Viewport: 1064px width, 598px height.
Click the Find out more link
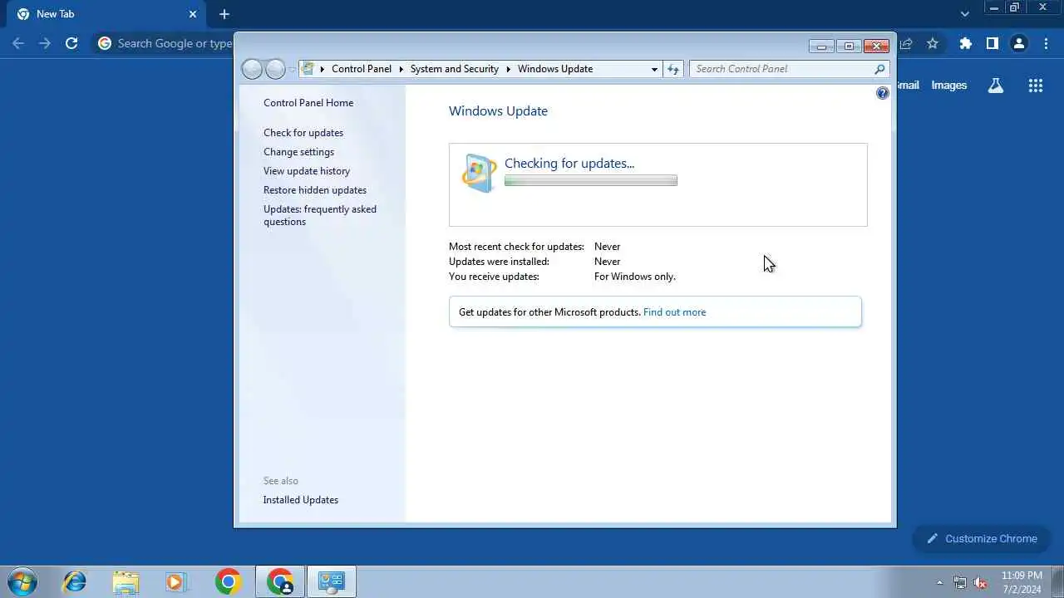(x=674, y=312)
